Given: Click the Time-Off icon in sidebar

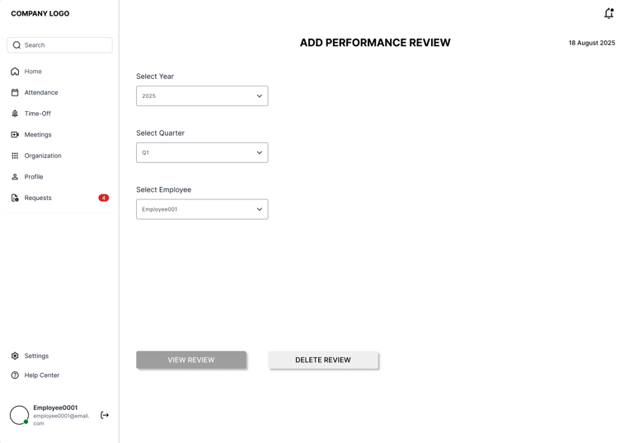Looking at the screenshot, I should pos(15,114).
